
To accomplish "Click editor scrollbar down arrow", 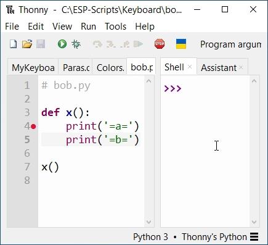I will [149, 222].
